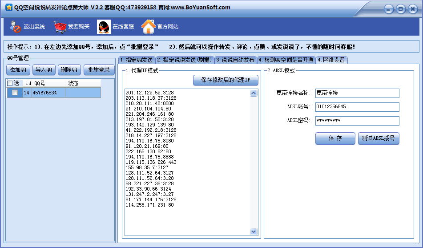Click the QQ号 column header
Viewport: 423px width, 248px height.
tap(49, 83)
